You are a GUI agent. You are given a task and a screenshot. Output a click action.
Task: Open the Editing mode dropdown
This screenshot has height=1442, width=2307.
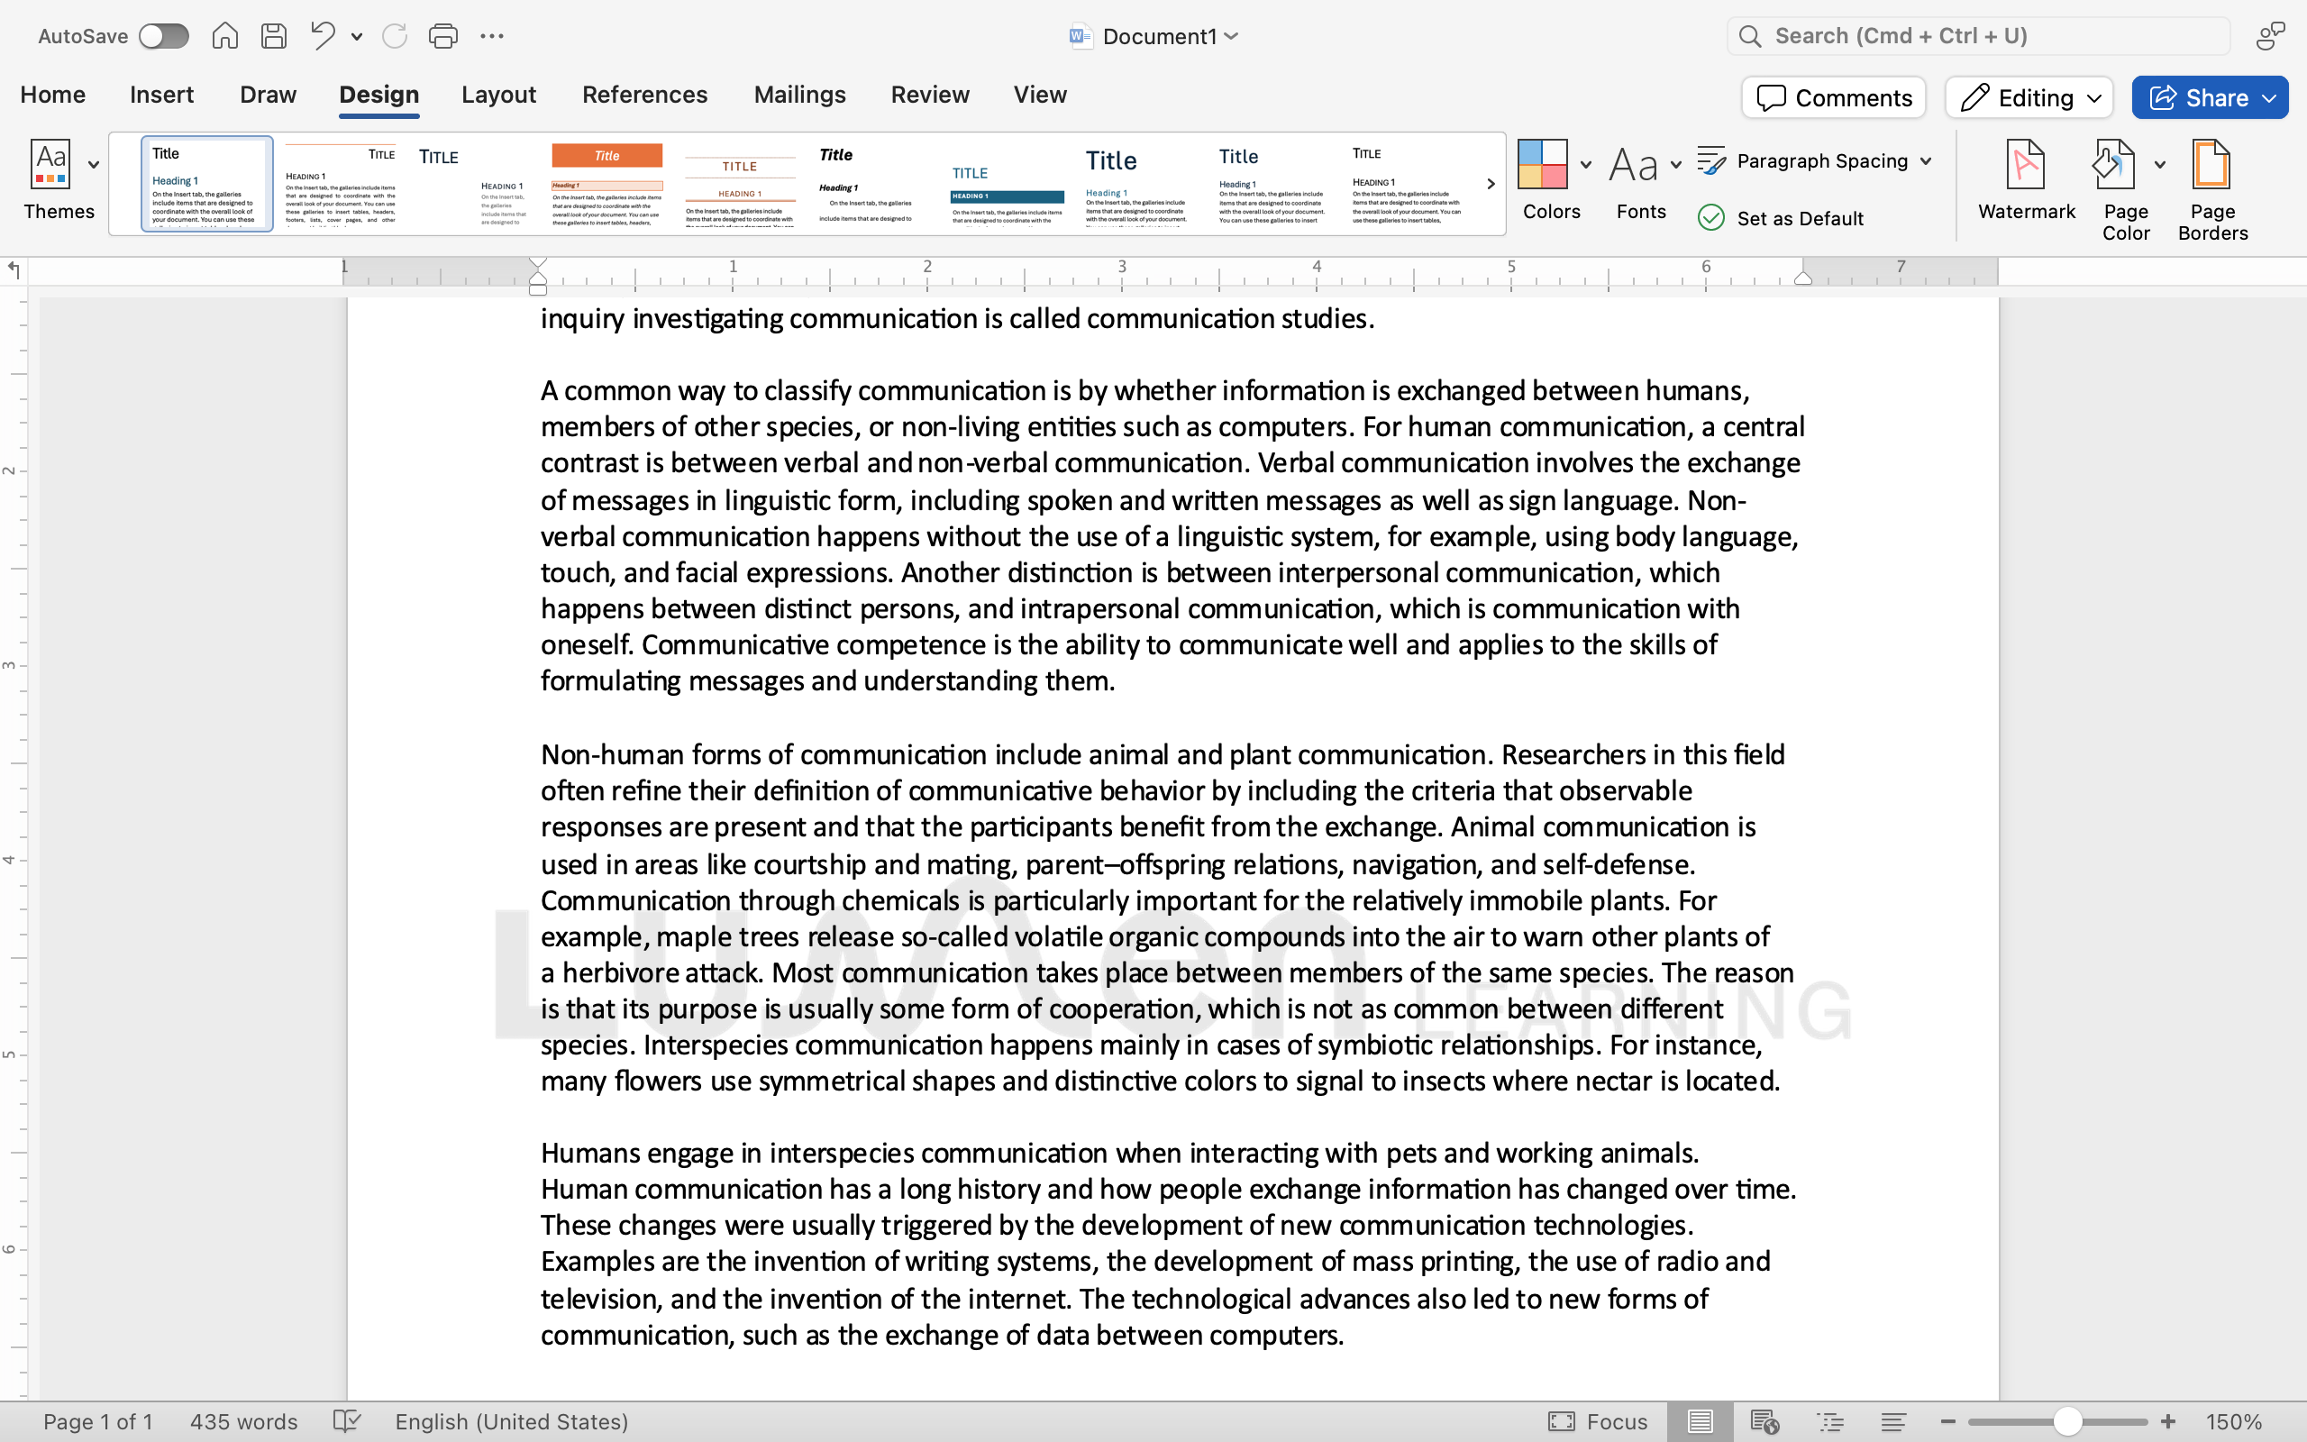click(2029, 97)
